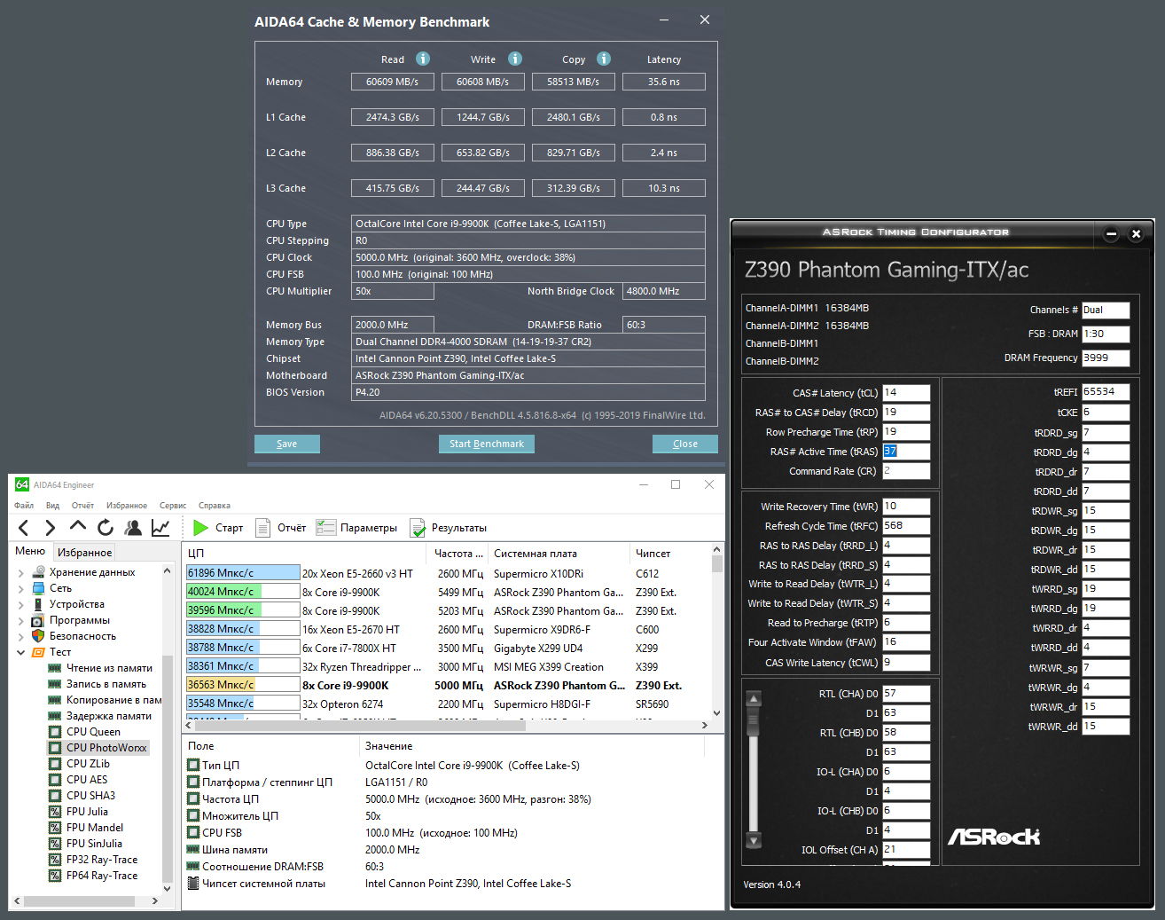
Task: Select the 6x Core i7-7800X HT row
Action: tap(447, 648)
